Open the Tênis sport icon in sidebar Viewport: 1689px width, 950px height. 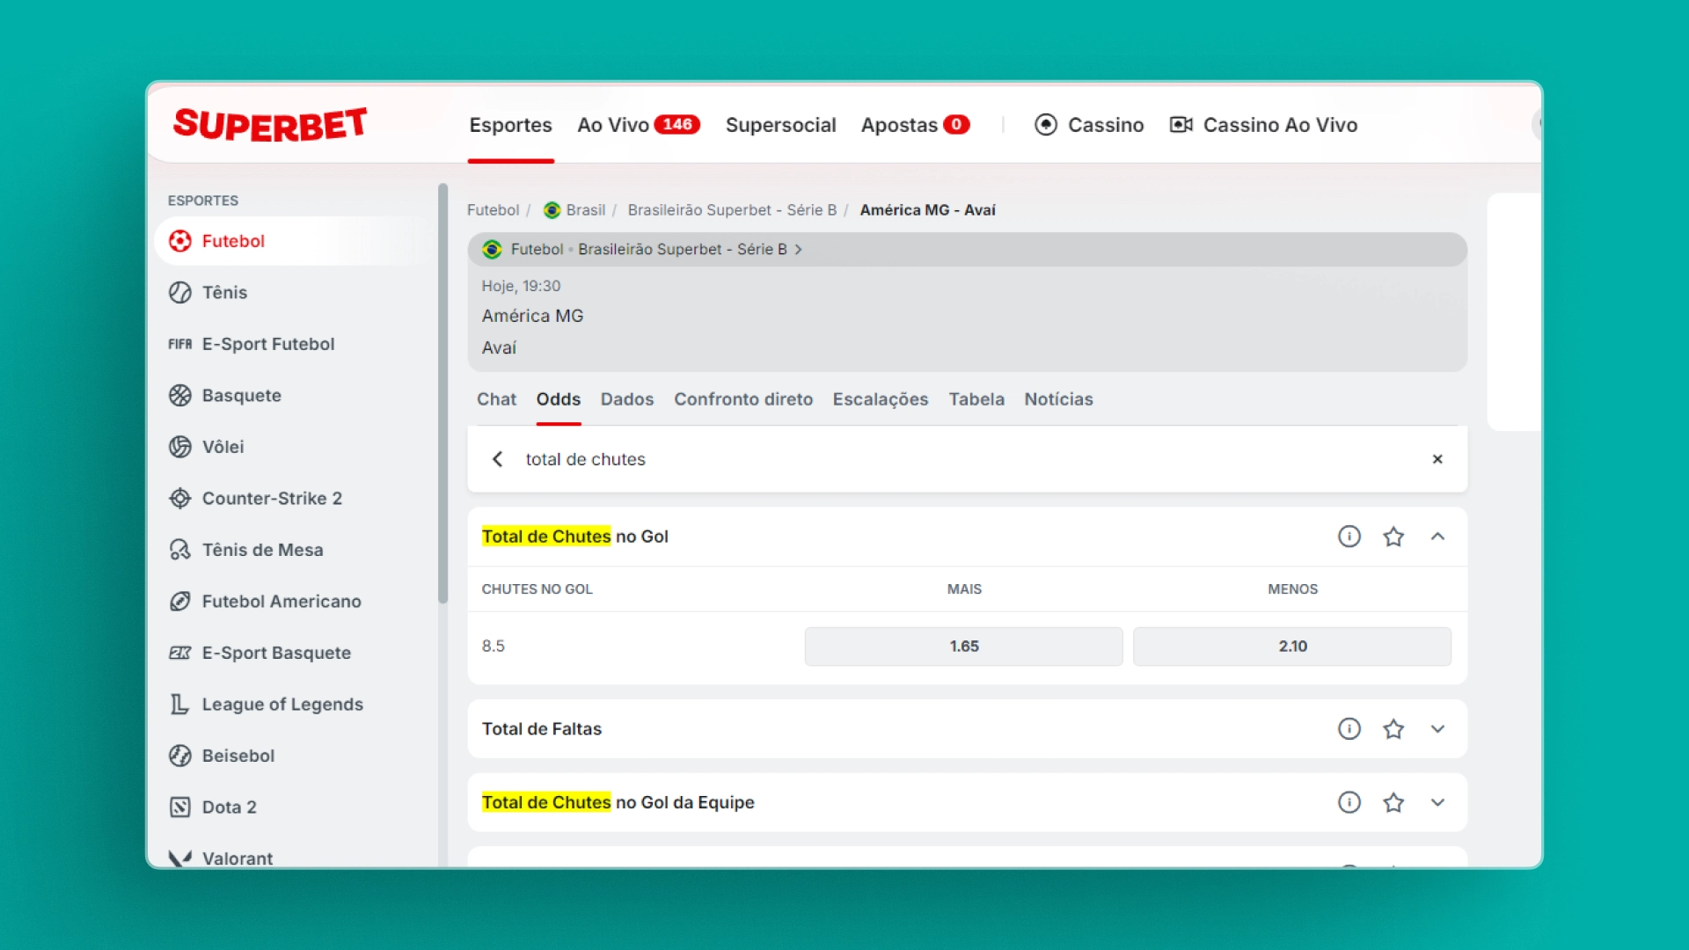(x=180, y=292)
